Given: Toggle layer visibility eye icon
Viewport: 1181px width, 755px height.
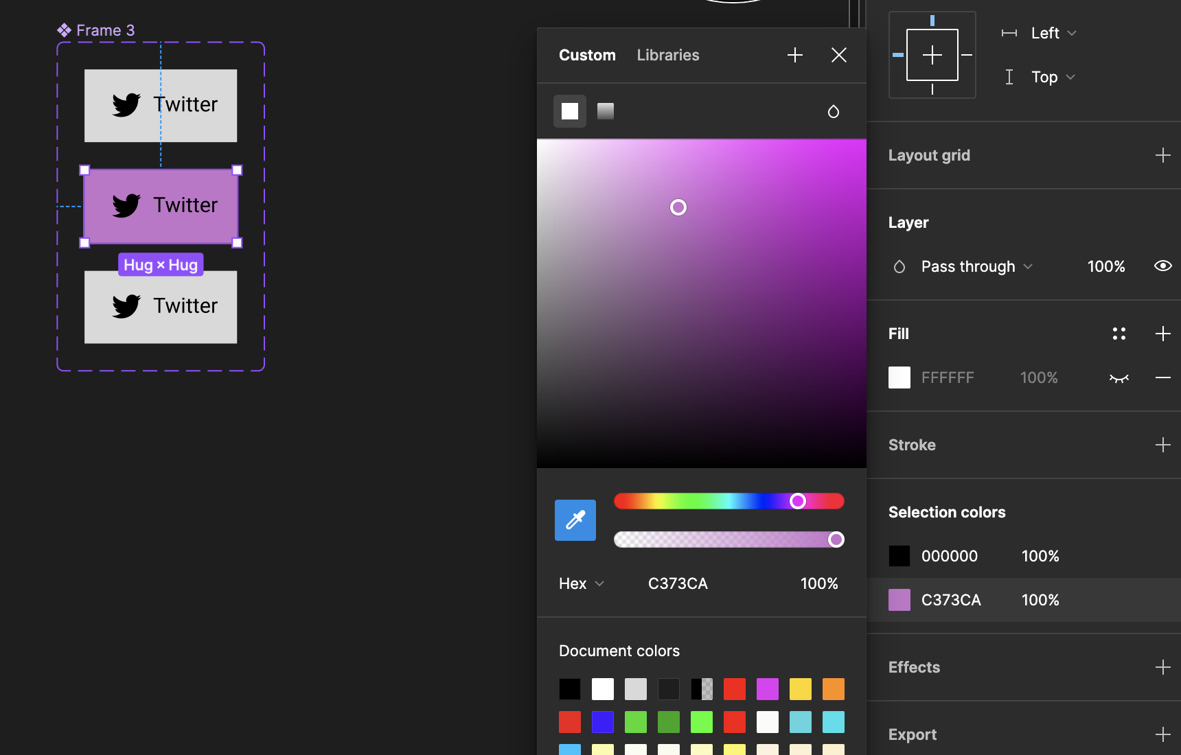Looking at the screenshot, I should tap(1163, 266).
